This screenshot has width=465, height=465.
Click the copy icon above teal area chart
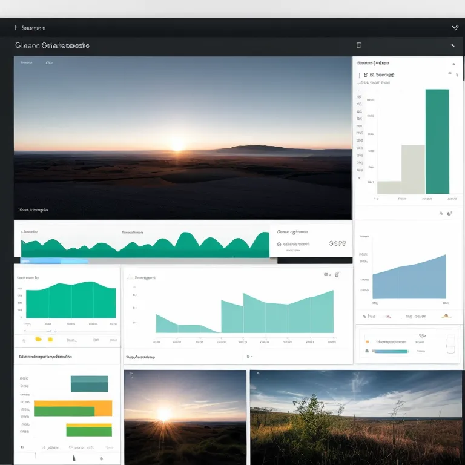pyautogui.click(x=337, y=274)
